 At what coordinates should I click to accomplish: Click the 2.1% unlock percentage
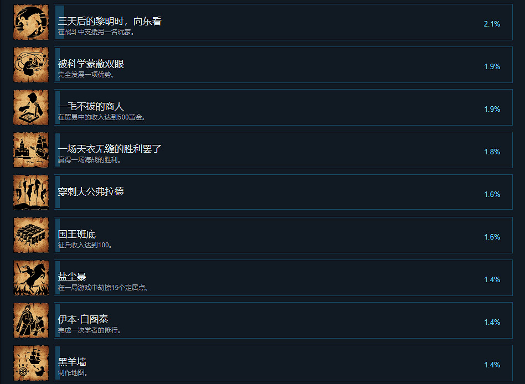pos(492,24)
